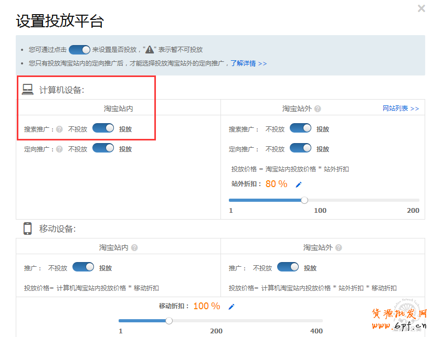Click the mobile device phone icon
The width and height of the screenshot is (432, 337).
[x=27, y=229]
